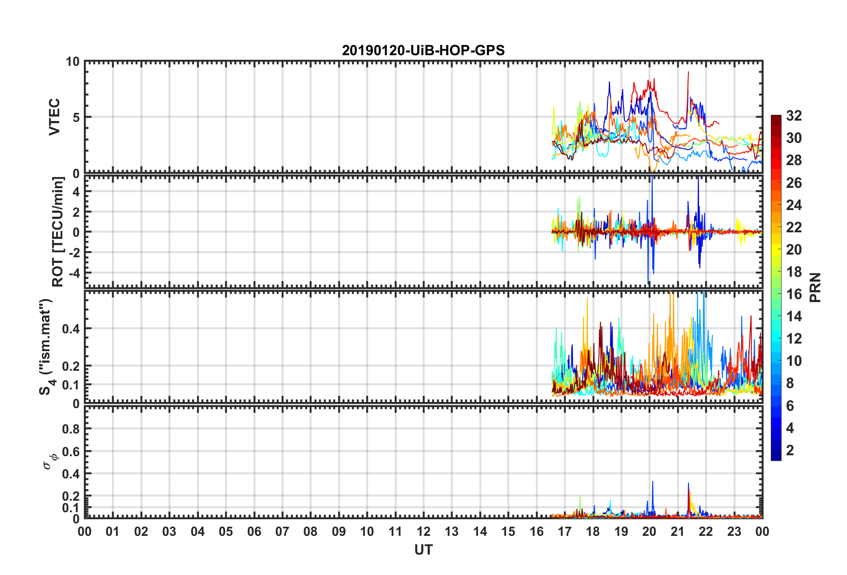Click VTEC axis tick value 5
The image size is (847, 575).
(76, 117)
